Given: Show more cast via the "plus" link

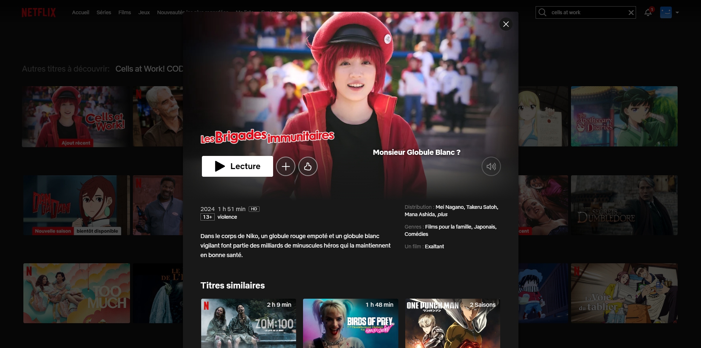Looking at the screenshot, I should pyautogui.click(x=443, y=214).
